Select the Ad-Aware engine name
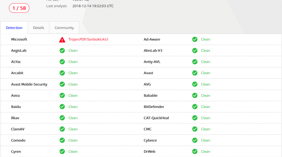The width and height of the screenshot is (282, 157). pos(152,39)
